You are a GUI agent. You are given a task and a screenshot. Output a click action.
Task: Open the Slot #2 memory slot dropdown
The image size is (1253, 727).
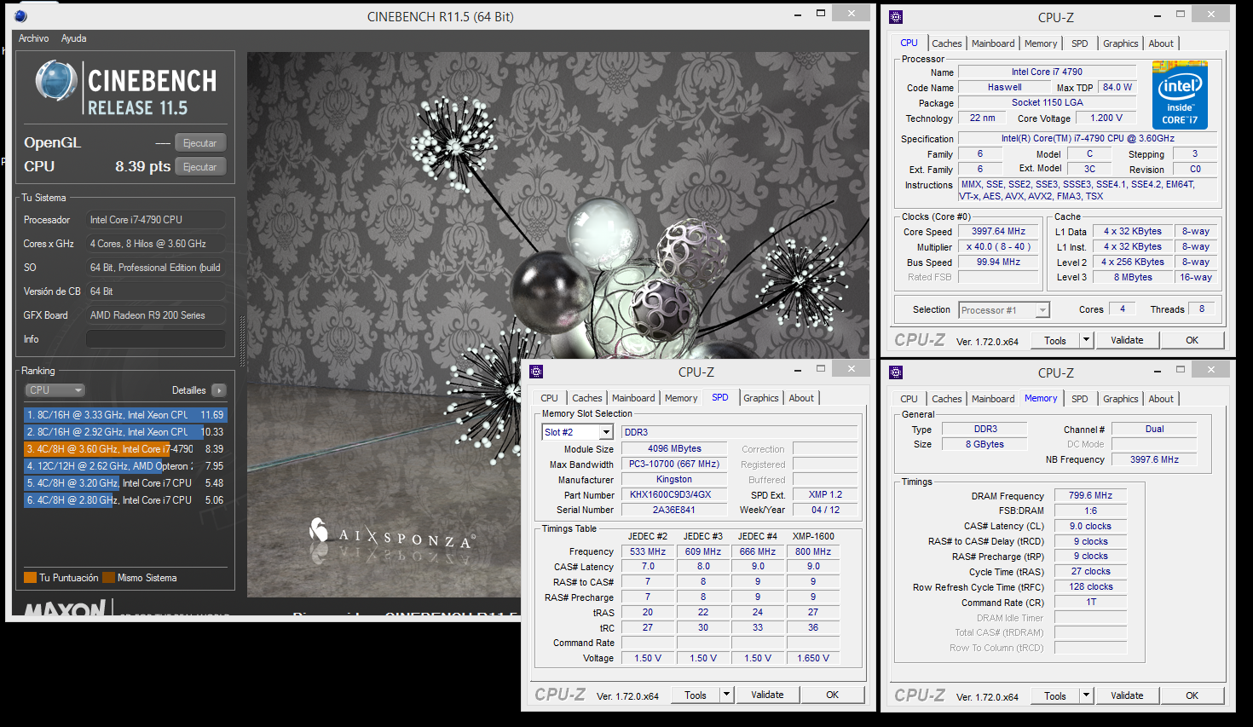click(x=578, y=432)
